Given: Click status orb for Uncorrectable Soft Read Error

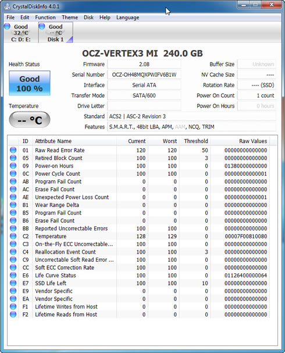Looking at the screenshot, I should 13,259.
